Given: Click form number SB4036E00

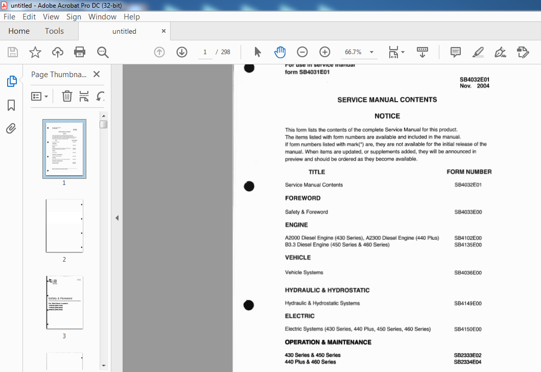Looking at the screenshot, I should 468,273.
